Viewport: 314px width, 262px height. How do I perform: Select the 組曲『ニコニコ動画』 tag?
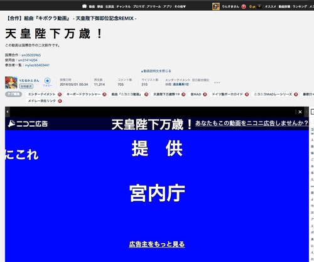tap(127, 95)
